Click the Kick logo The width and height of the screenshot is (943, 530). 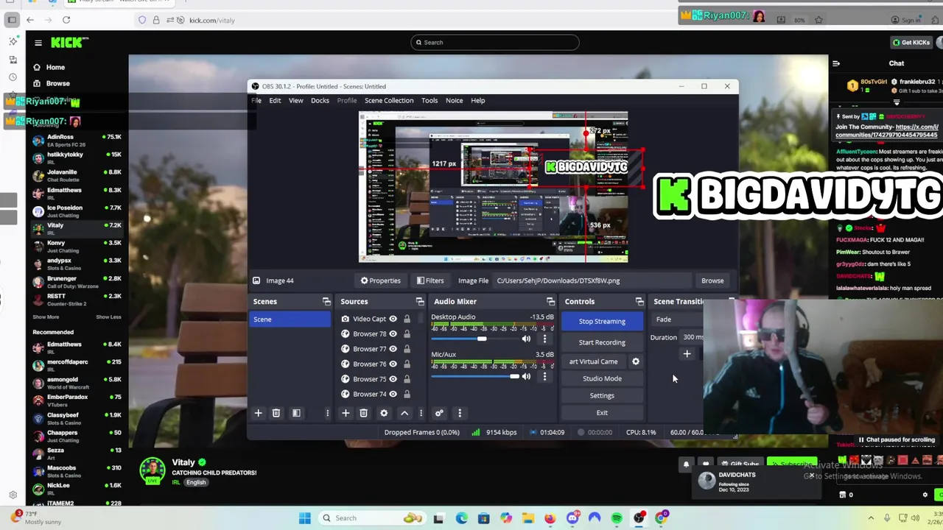coord(69,43)
